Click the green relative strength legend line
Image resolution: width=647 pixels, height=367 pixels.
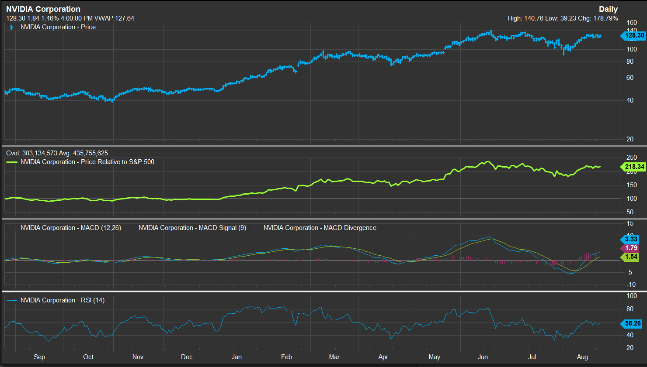point(12,162)
